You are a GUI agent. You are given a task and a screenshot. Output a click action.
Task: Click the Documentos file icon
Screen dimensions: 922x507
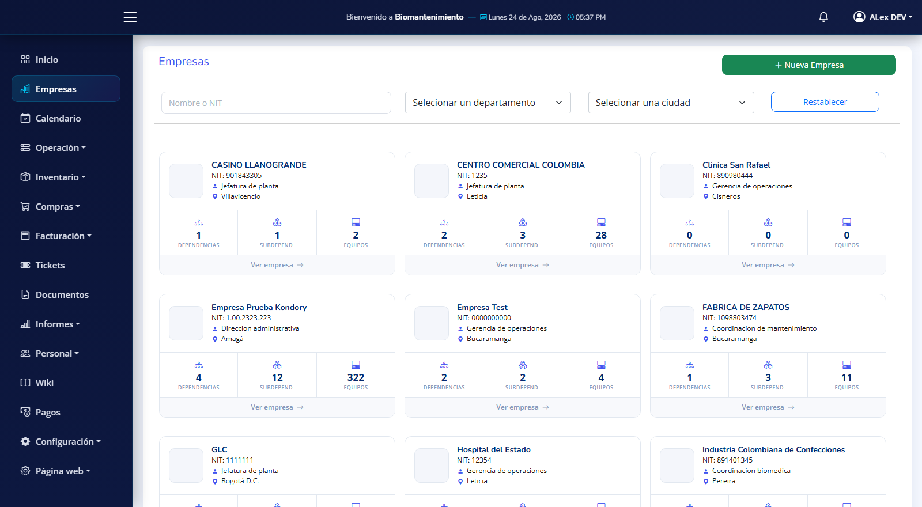point(25,294)
